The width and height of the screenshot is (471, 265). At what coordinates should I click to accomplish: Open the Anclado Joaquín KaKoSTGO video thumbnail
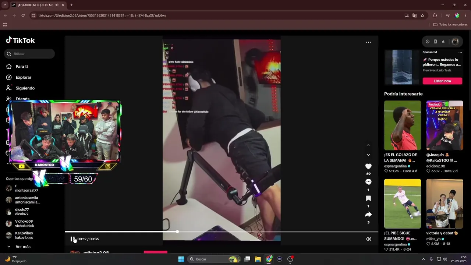point(445,125)
